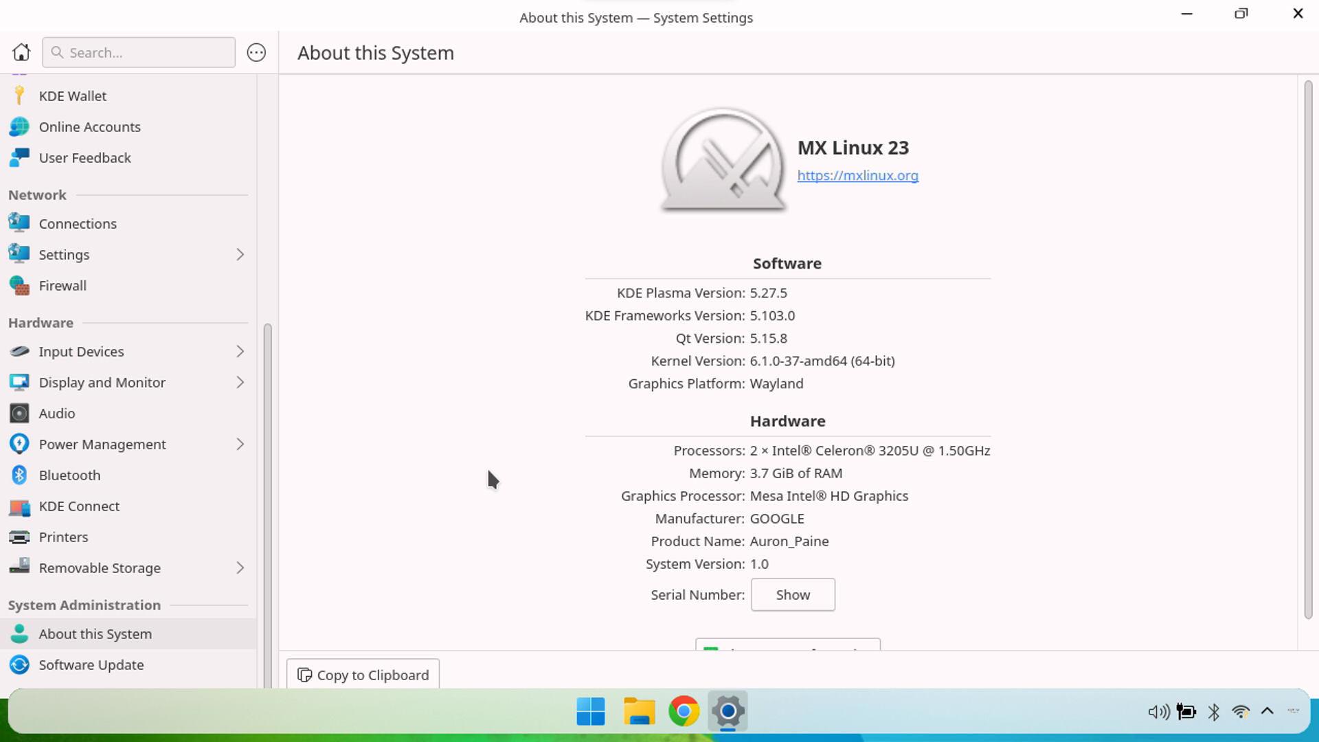
Task: Open the volume control in the system tray
Action: tap(1159, 712)
